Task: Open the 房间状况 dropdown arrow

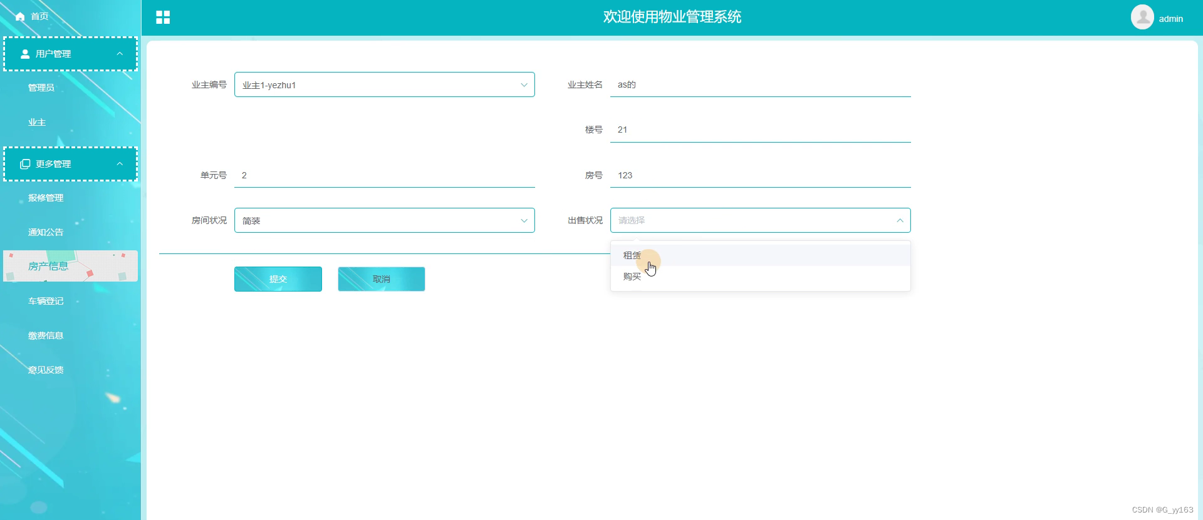Action: pyautogui.click(x=524, y=221)
